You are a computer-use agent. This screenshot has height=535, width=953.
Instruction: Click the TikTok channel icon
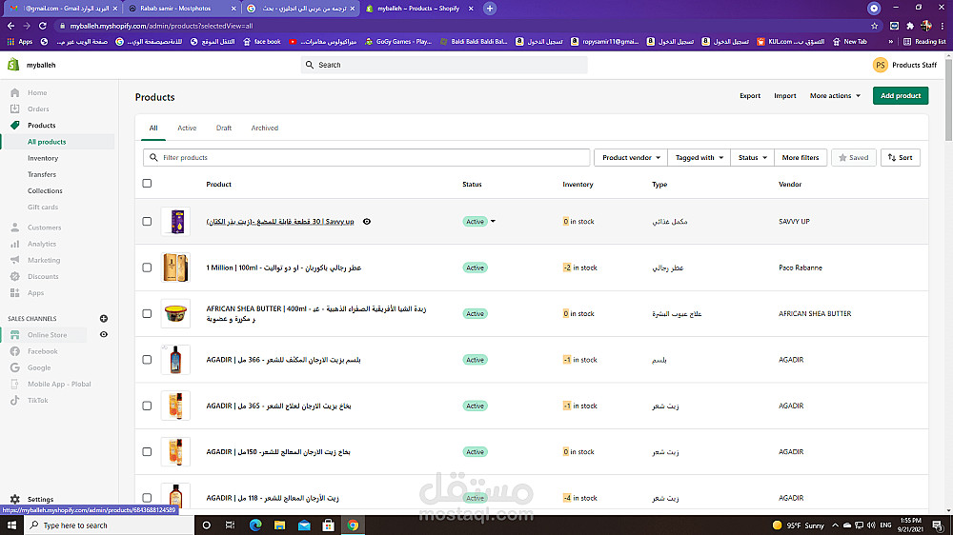pos(15,400)
